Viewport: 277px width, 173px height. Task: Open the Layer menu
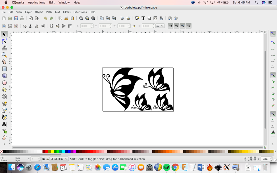(x=28, y=12)
